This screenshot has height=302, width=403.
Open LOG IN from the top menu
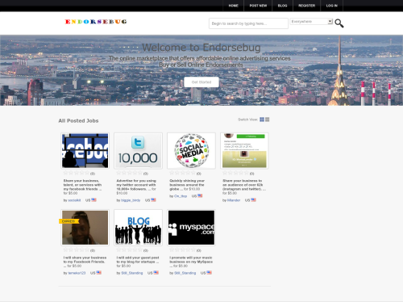(x=331, y=6)
